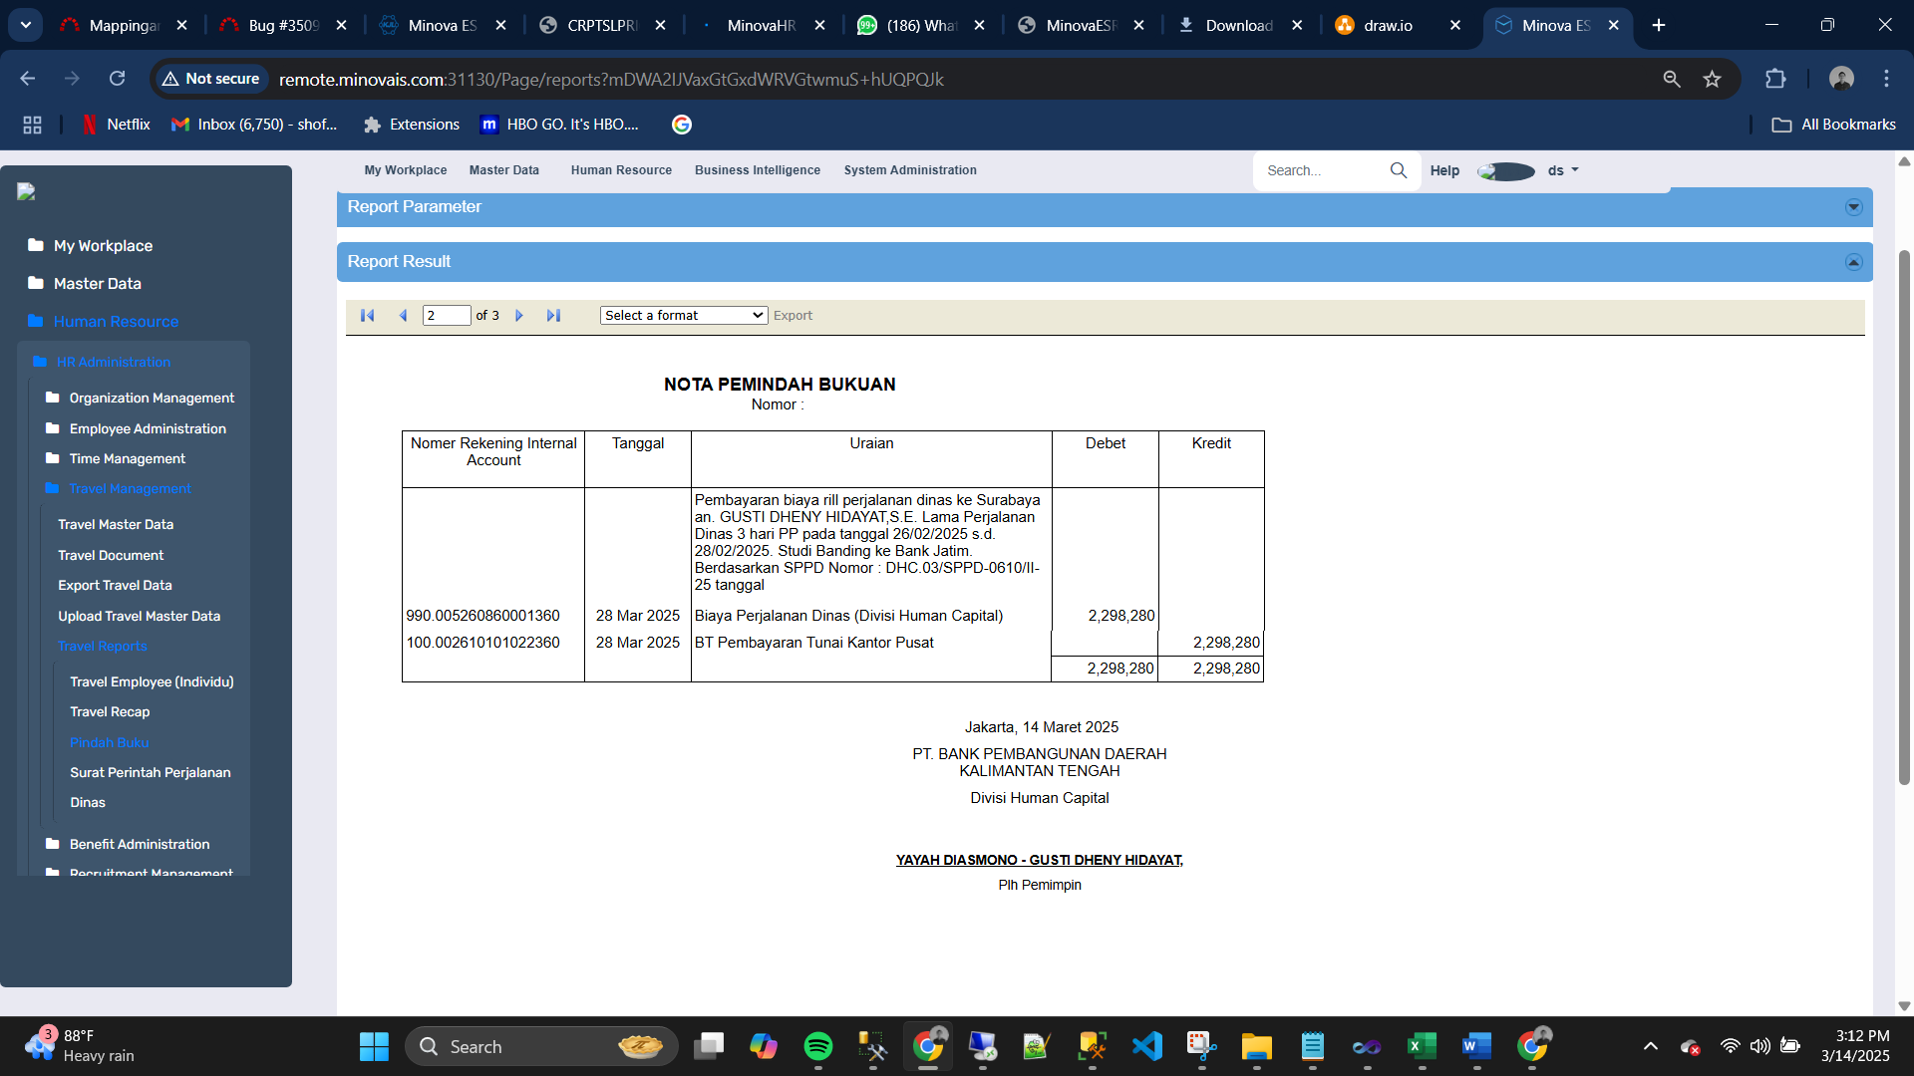Open Chrome profile avatar
1914x1076 pixels.
[1841, 79]
